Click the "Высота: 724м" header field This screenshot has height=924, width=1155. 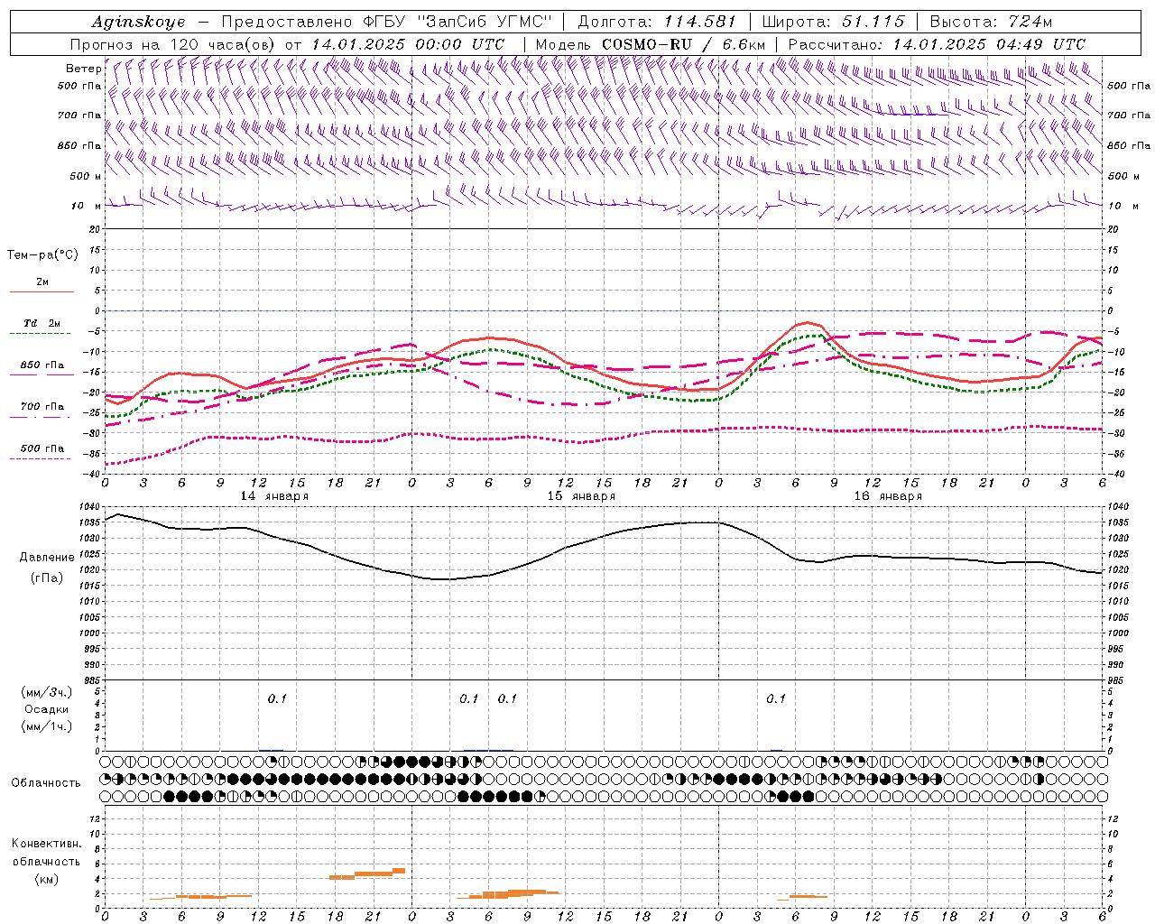click(991, 22)
